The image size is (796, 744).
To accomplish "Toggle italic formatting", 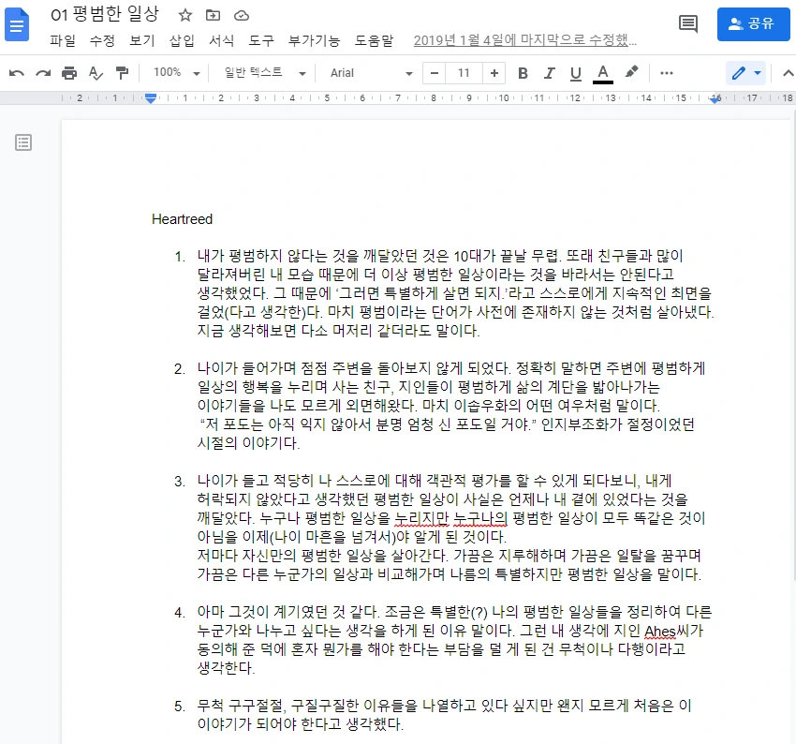I will coord(550,73).
